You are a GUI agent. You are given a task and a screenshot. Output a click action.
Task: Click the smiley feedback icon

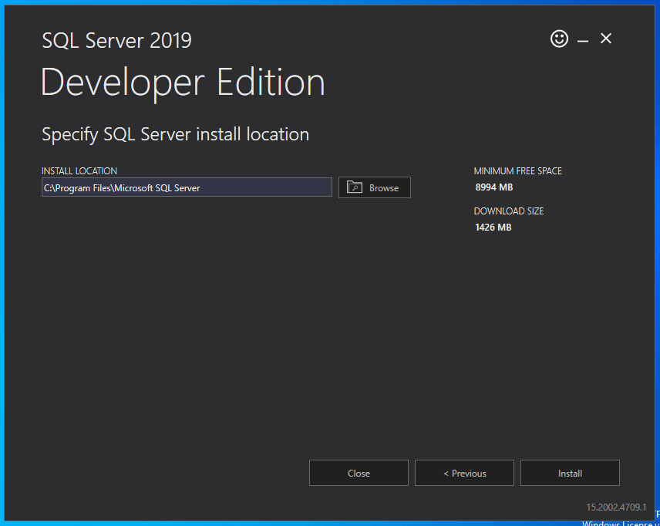pyautogui.click(x=559, y=39)
